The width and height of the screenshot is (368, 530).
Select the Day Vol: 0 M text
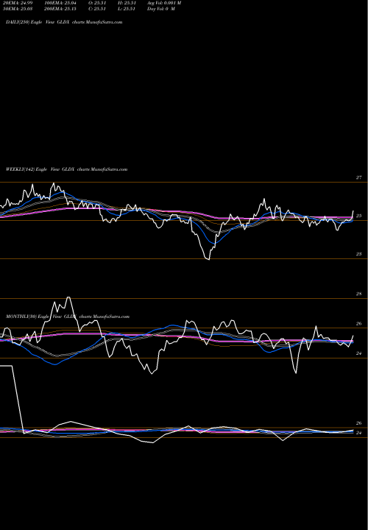pyautogui.click(x=161, y=9)
